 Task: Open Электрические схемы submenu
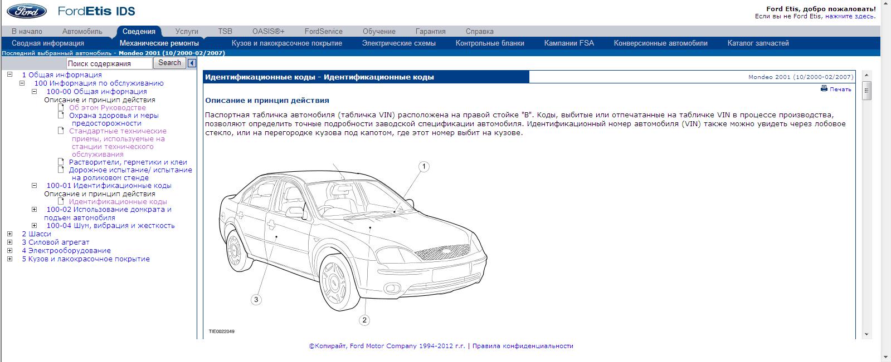[x=399, y=43]
